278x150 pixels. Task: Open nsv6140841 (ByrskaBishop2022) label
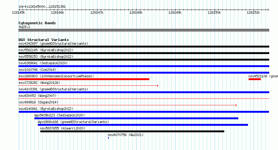[46, 109]
